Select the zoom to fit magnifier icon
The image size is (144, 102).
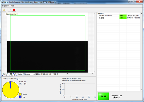[x=15, y=74]
